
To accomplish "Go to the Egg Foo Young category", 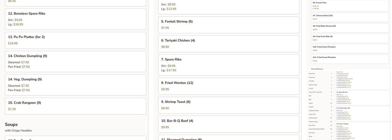I will click(313, 85).
